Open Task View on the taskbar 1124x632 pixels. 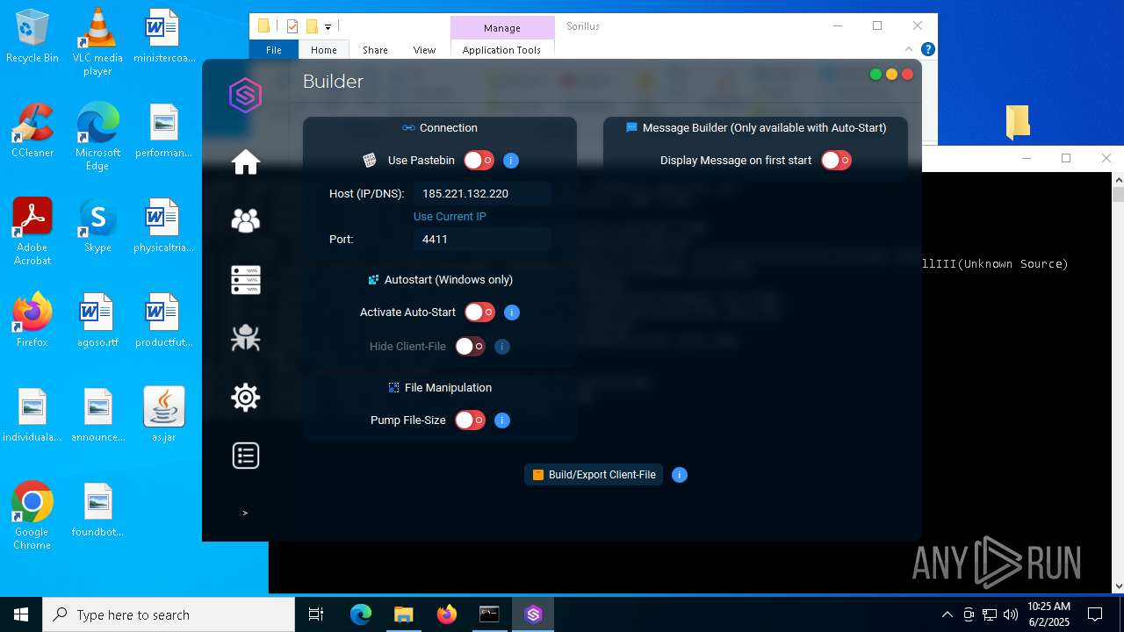point(316,614)
